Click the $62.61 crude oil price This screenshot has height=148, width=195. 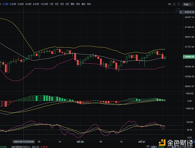coord(35,147)
